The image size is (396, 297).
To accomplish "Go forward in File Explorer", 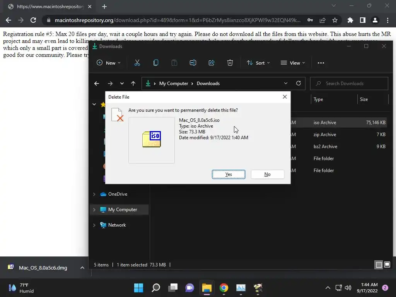I will click(110, 84).
